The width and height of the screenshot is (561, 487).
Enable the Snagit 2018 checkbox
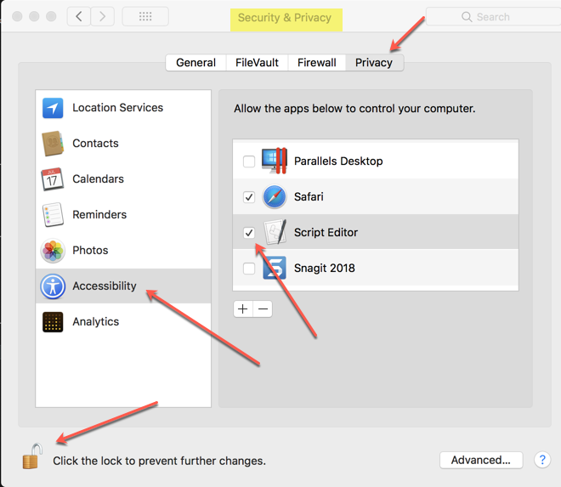tap(249, 269)
